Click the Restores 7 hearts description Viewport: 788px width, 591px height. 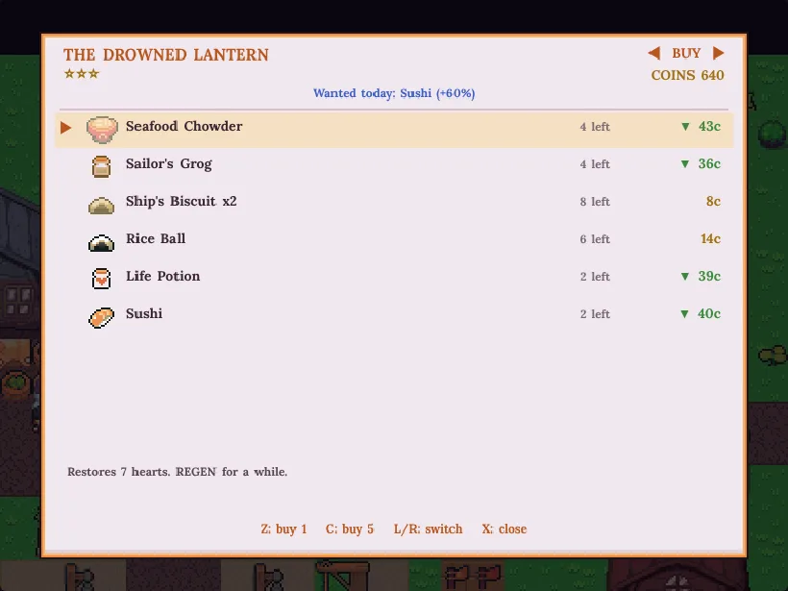[178, 472]
